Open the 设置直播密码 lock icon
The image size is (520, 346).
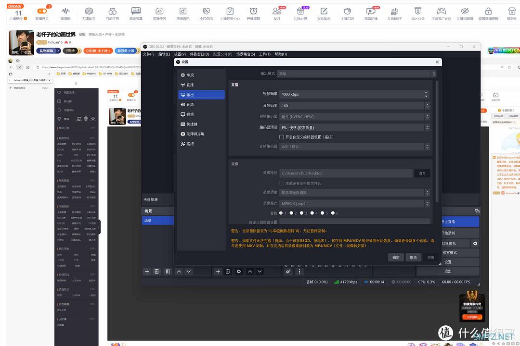[488, 13]
